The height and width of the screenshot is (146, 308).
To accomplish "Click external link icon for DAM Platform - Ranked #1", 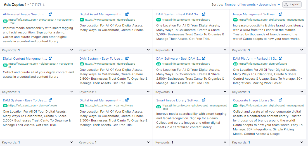I will [x=280, y=59].
